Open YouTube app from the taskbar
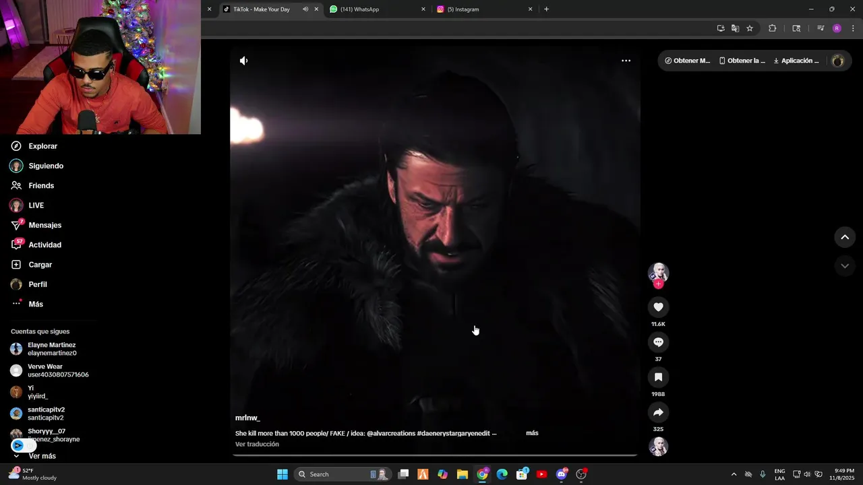Viewport: 863px width, 485px height. click(x=541, y=474)
